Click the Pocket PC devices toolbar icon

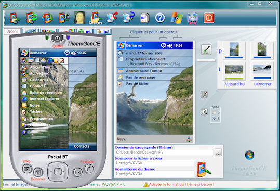point(193,18)
